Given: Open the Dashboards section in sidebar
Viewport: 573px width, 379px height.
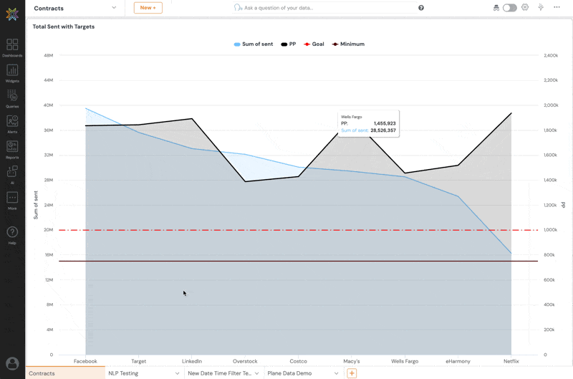Looking at the screenshot, I should [x=12, y=47].
